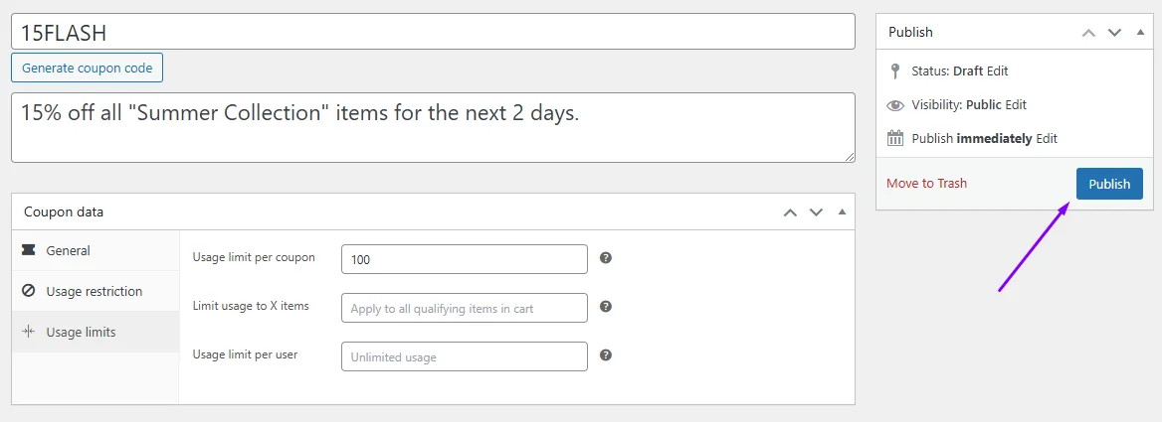Click Move to Trash link
Viewport: 1162px width, 422px height.
(926, 184)
